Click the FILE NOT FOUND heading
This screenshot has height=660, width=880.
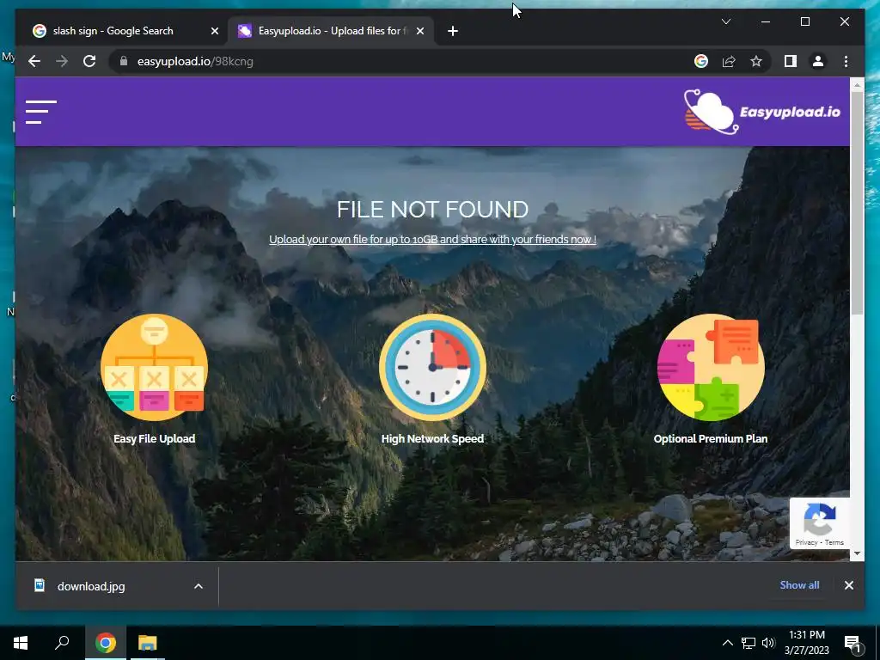tap(432, 210)
